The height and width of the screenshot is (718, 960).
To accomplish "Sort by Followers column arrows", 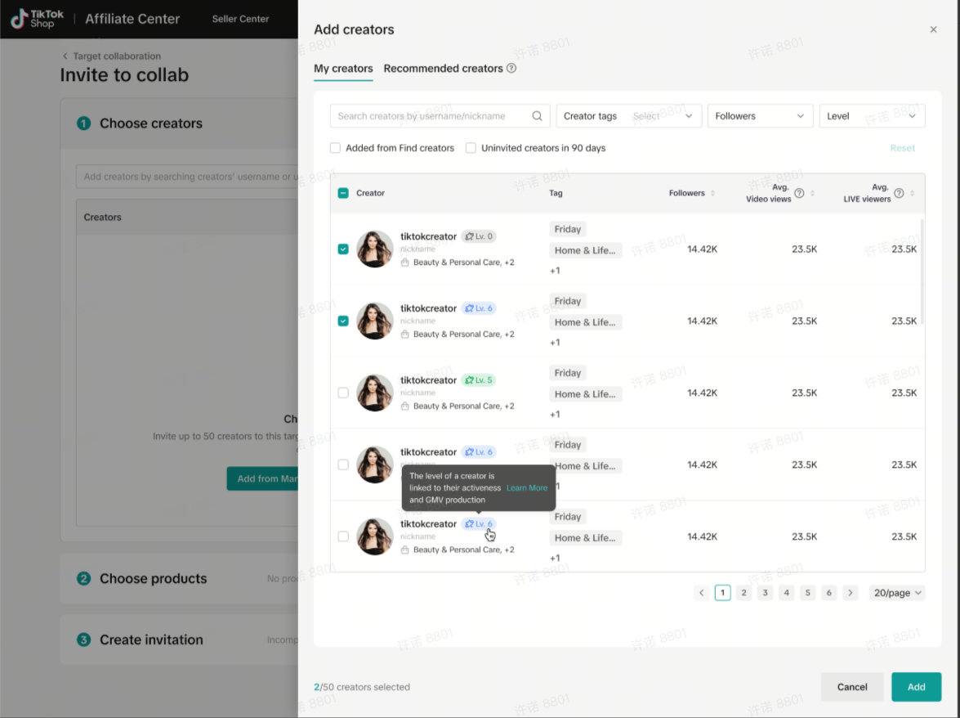I will (x=712, y=194).
